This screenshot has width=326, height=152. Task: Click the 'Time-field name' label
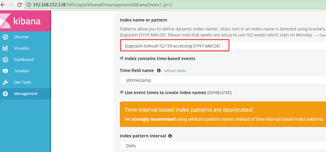137,70
